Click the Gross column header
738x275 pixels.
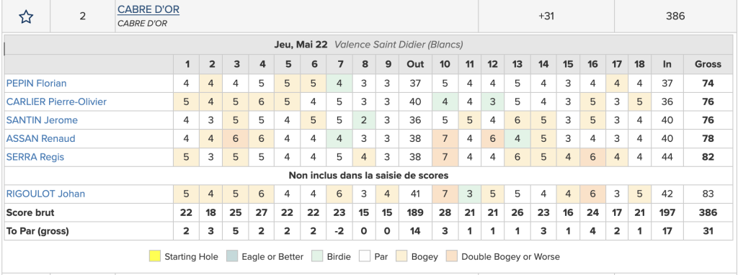[708, 64]
